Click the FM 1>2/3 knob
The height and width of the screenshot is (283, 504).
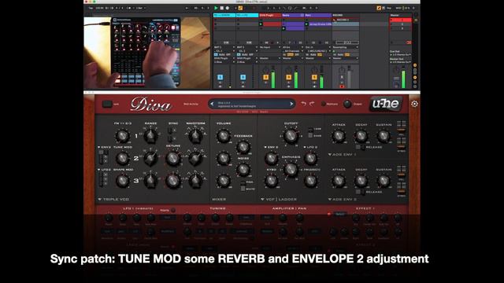(x=123, y=136)
